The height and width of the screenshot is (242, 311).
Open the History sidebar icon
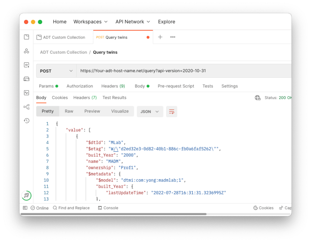[27, 121]
